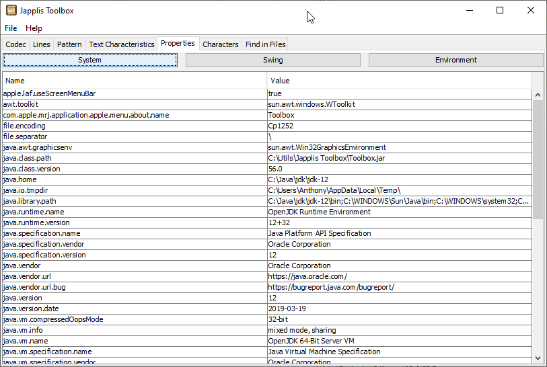This screenshot has height=367, width=547.
Task: Open the File menu
Action: click(11, 28)
